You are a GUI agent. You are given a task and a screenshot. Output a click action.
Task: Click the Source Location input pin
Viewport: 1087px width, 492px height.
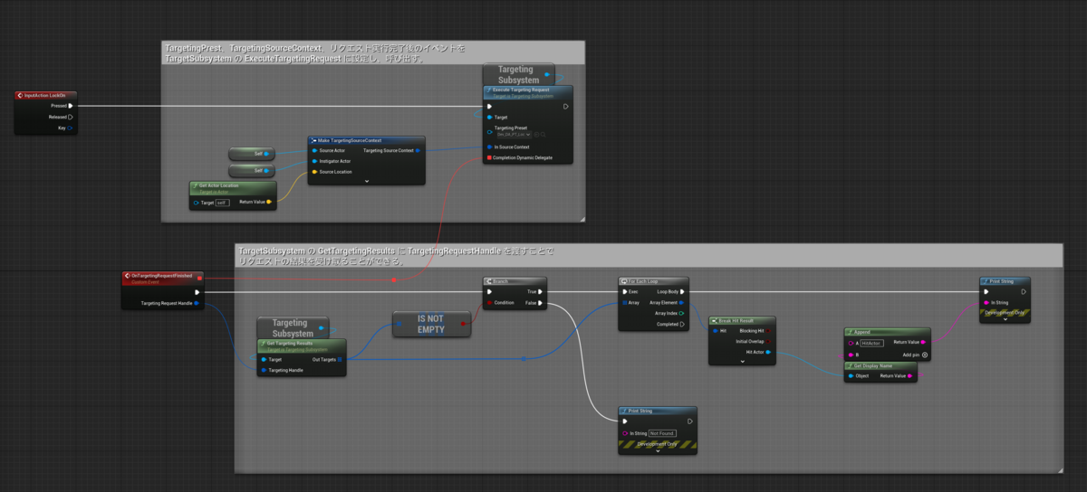coord(314,172)
